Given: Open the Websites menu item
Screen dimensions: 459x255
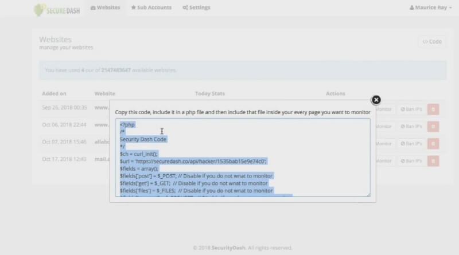Looking at the screenshot, I should point(106,7).
